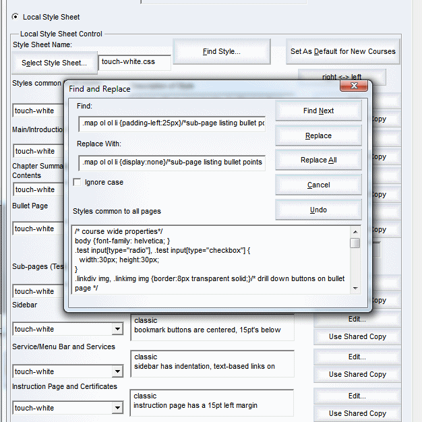The height and width of the screenshot is (422, 422).
Task: Click the touch-white.css style sheet name field
Action: [x=135, y=62]
